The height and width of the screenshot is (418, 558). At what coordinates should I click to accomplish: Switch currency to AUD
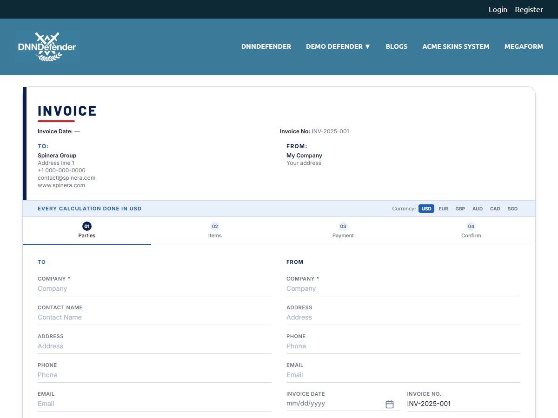point(478,209)
